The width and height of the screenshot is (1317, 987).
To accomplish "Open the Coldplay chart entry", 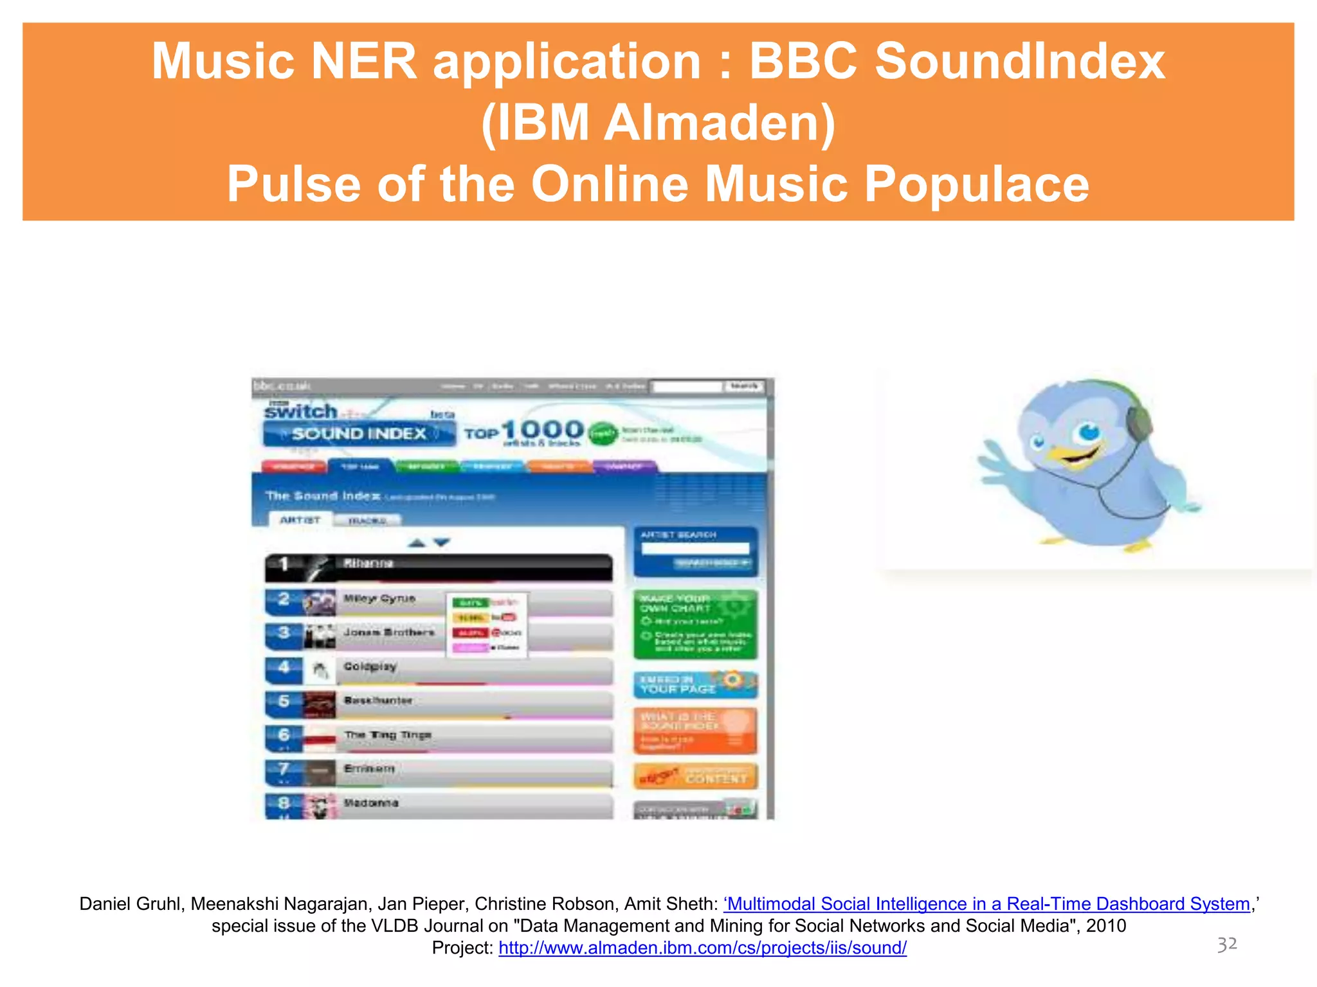I will (439, 671).
